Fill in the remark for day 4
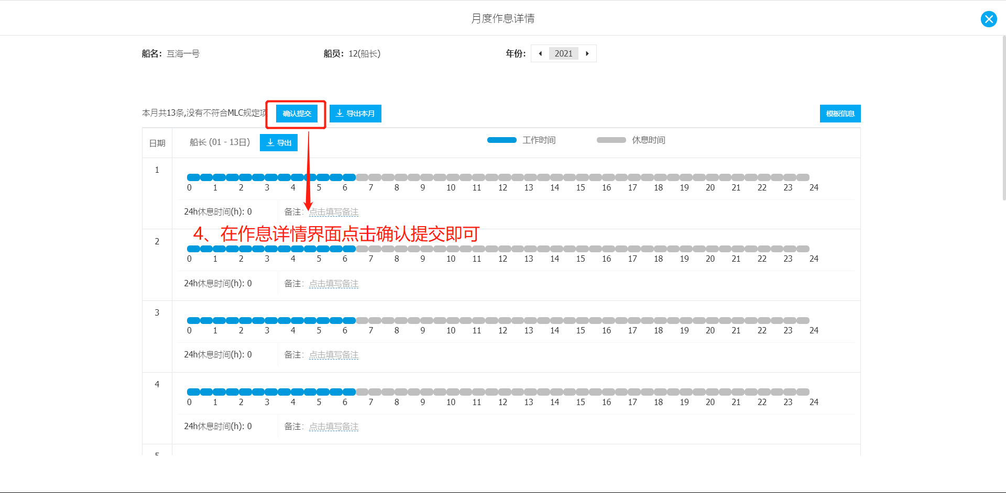 click(x=334, y=427)
